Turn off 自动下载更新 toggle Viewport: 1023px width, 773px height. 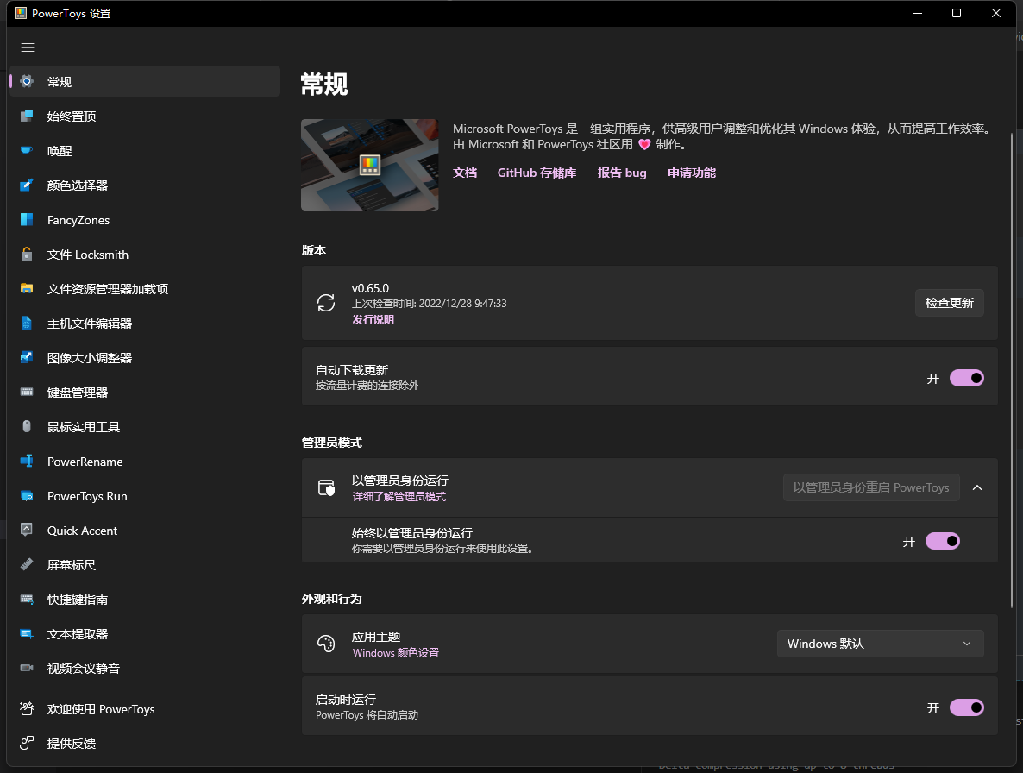[x=967, y=379]
